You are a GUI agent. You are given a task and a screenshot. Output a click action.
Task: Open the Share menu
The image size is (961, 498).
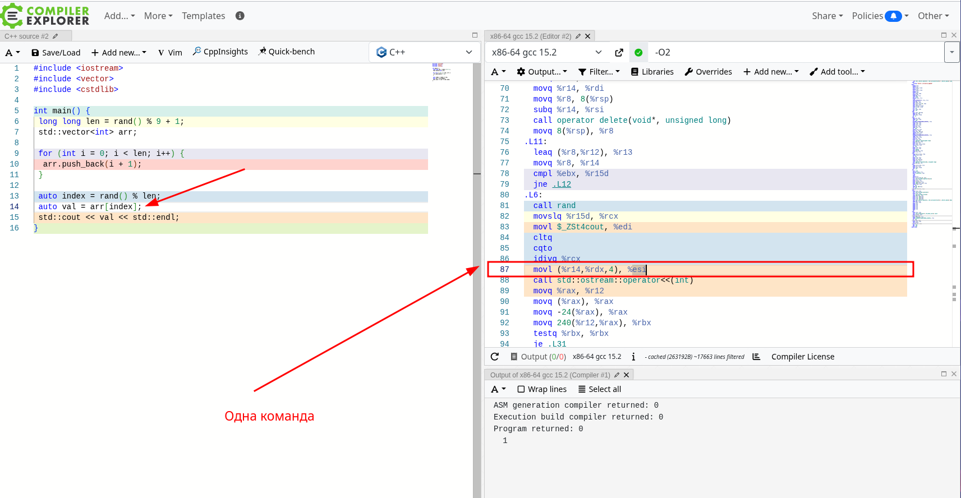pyautogui.click(x=827, y=16)
